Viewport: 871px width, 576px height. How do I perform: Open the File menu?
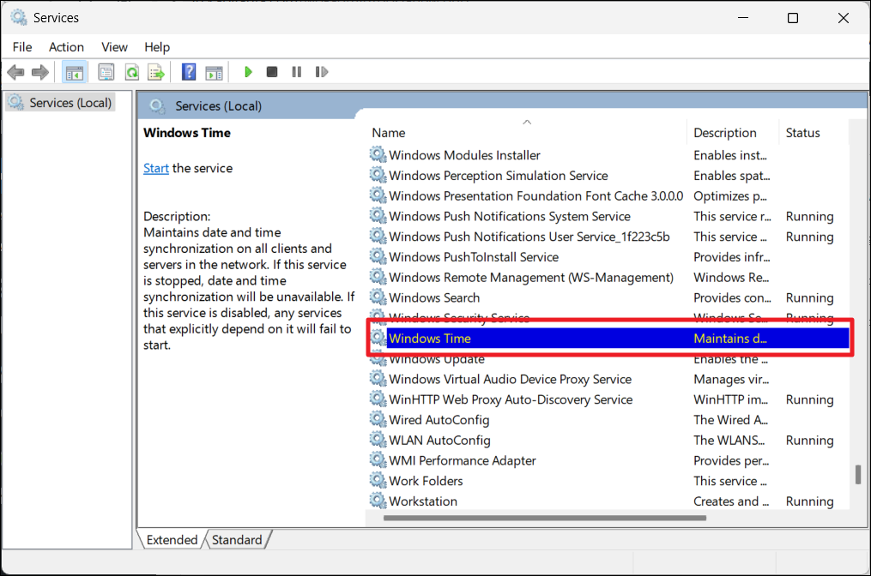click(22, 47)
